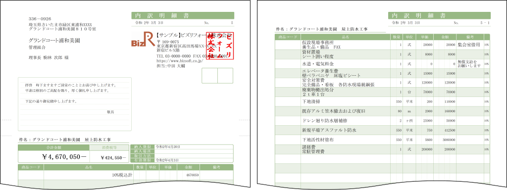Select sender postal code 〒169-0075
The width and height of the screenshot is (507, 190).
tap(168, 42)
